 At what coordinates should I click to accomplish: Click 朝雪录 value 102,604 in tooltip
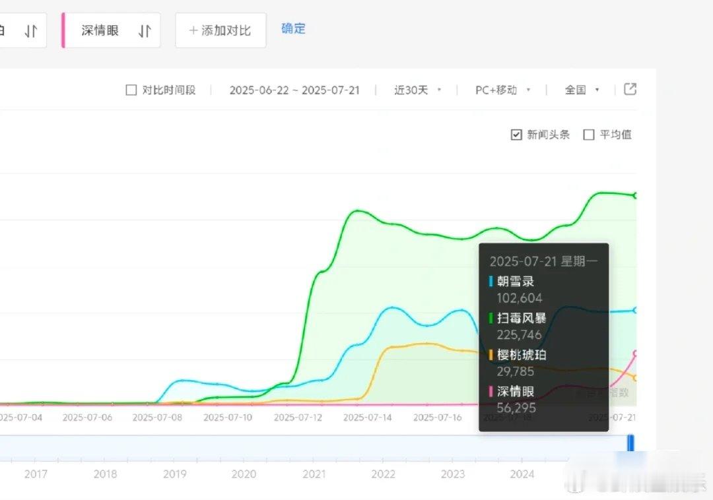tap(520, 298)
